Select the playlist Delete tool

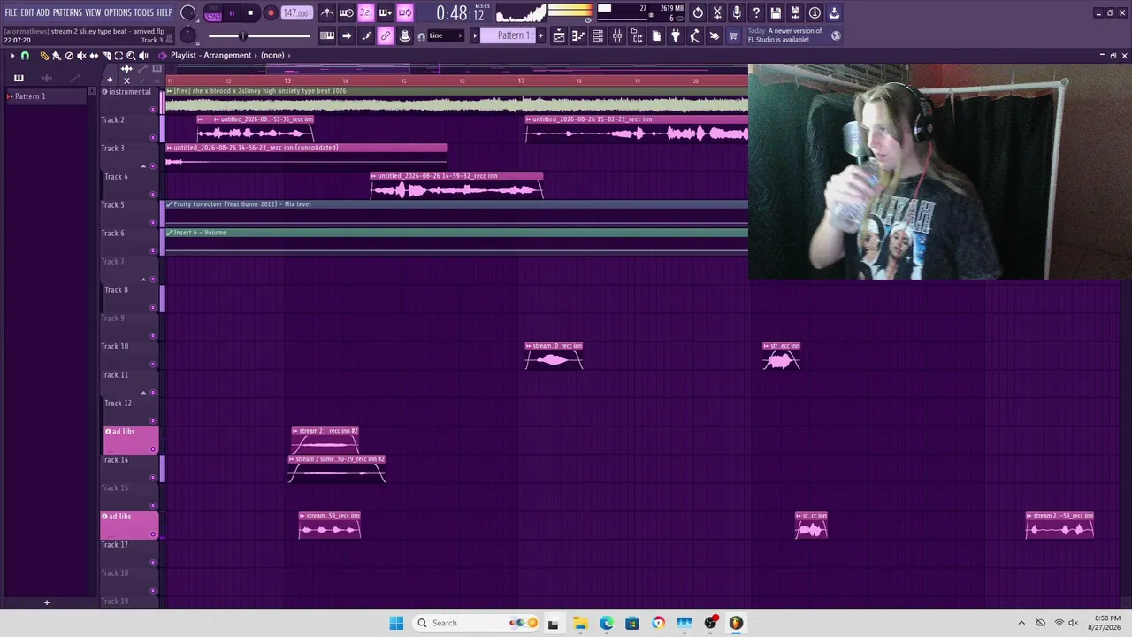click(69, 56)
